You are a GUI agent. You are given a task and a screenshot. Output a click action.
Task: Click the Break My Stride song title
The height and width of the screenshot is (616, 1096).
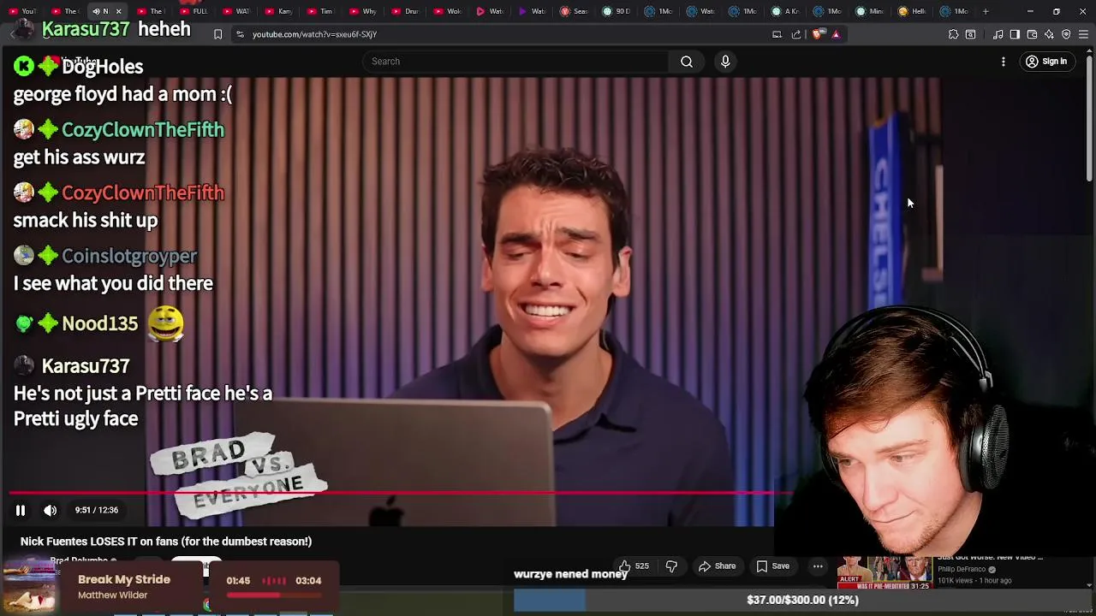coord(124,580)
